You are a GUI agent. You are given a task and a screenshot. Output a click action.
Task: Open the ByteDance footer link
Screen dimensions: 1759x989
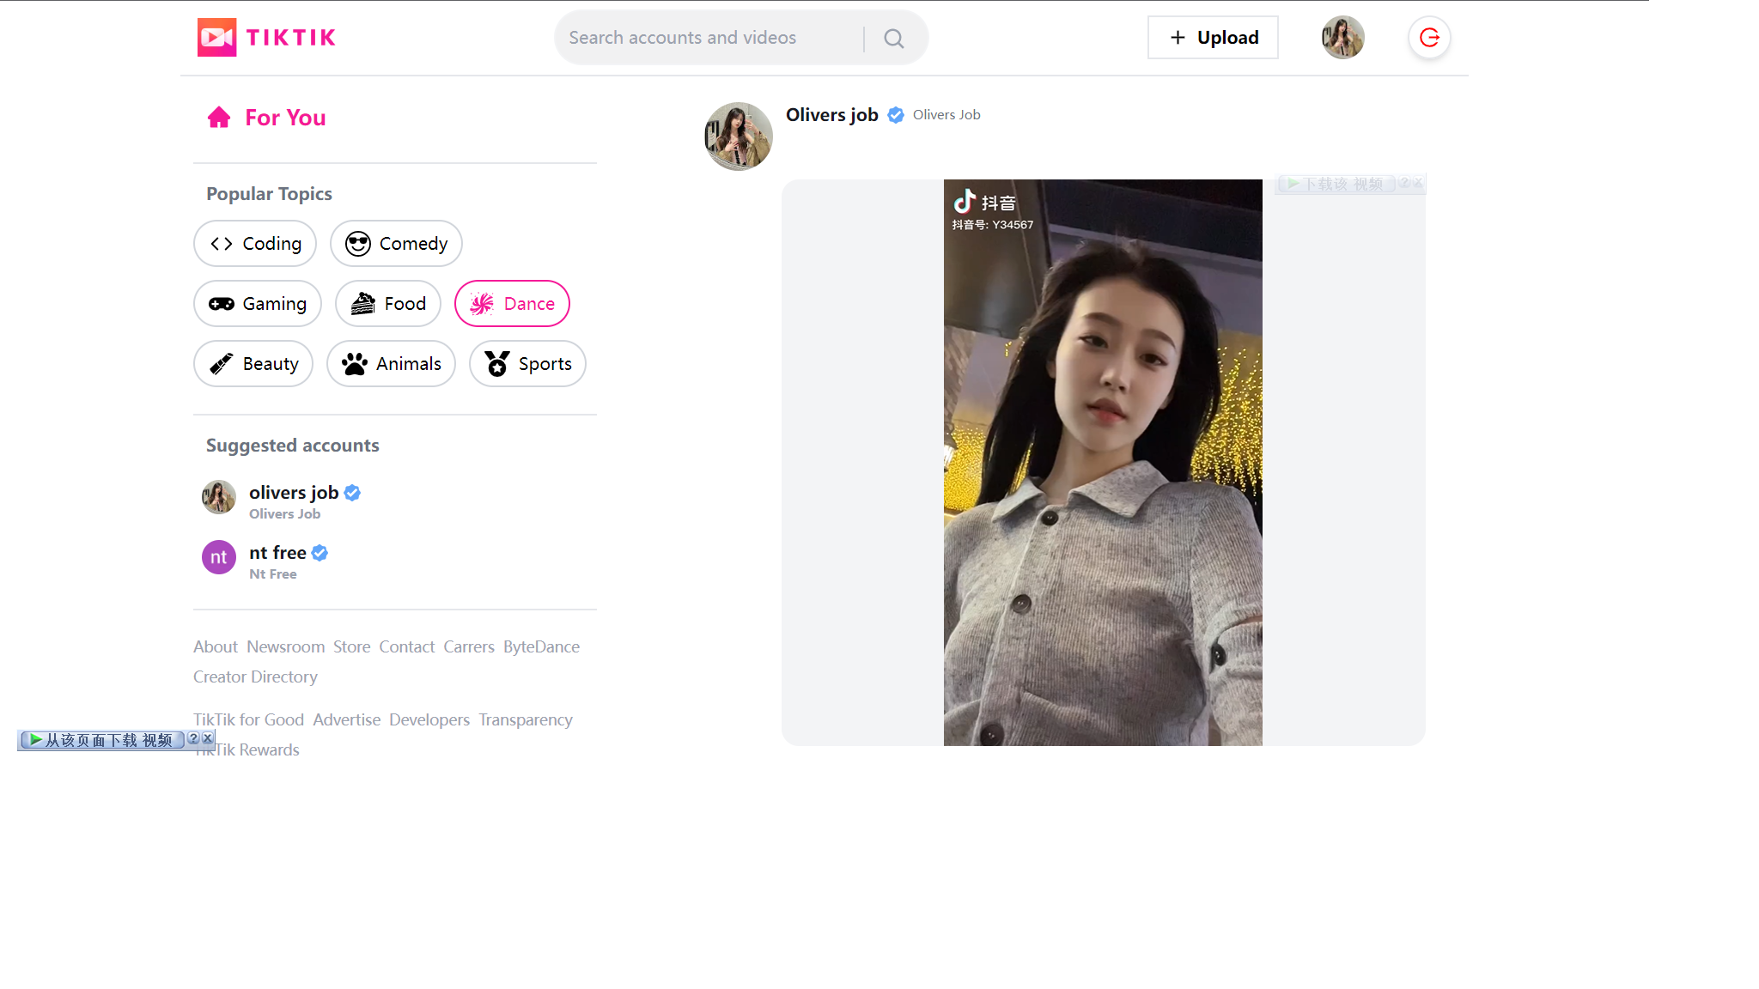[x=541, y=646]
